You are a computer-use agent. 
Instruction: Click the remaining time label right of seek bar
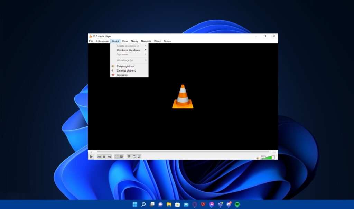pos(274,152)
